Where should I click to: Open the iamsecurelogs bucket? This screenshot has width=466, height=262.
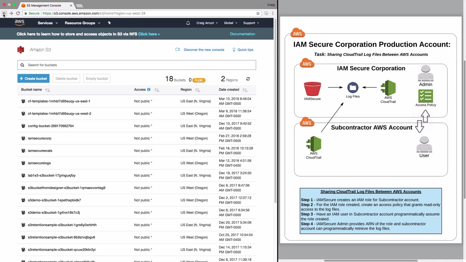[39, 163]
